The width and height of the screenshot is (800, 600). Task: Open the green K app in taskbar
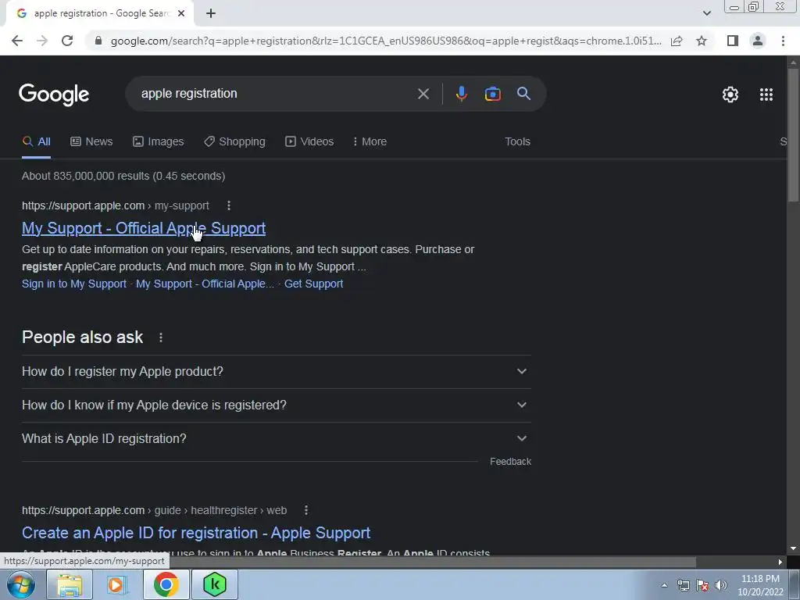tap(214, 584)
